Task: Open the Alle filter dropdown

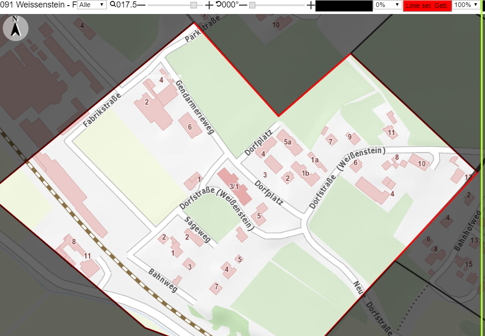Action: click(92, 5)
